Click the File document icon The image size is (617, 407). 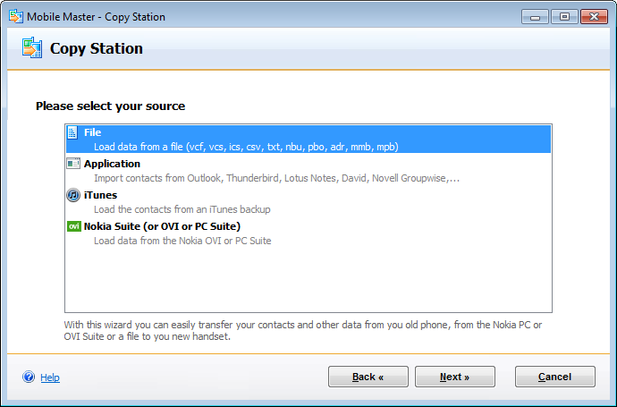tap(73, 132)
